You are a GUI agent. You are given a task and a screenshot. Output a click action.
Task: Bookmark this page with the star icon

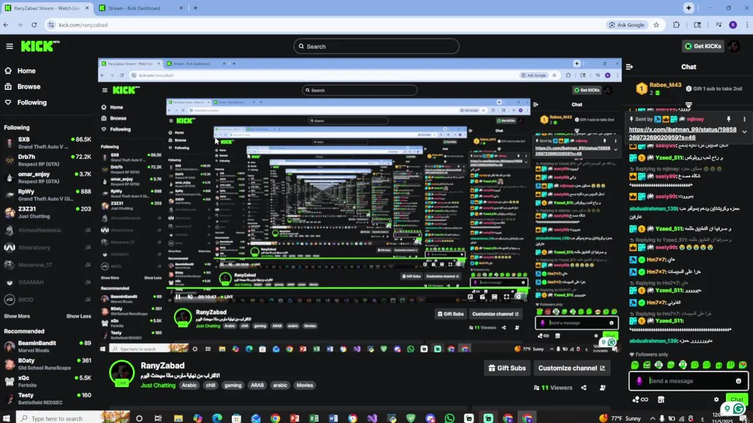(x=657, y=25)
